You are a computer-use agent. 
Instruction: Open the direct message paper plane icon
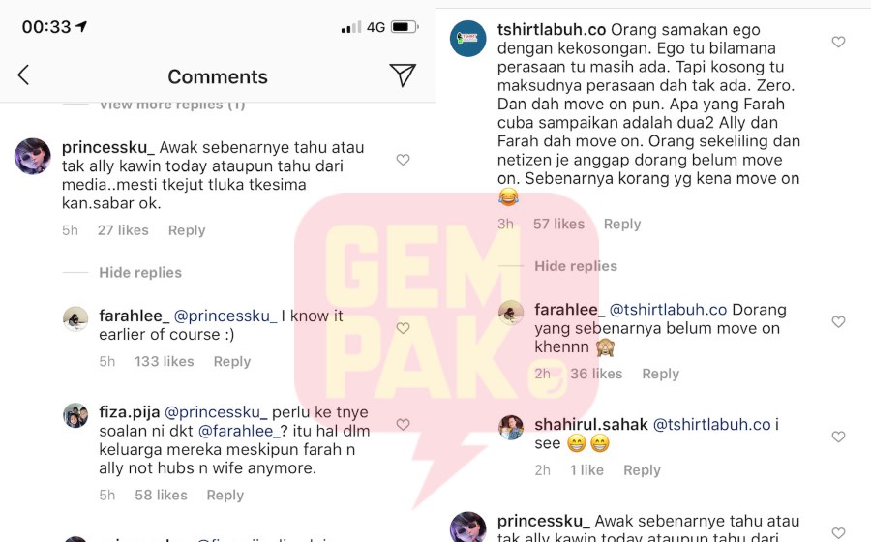coord(403,75)
